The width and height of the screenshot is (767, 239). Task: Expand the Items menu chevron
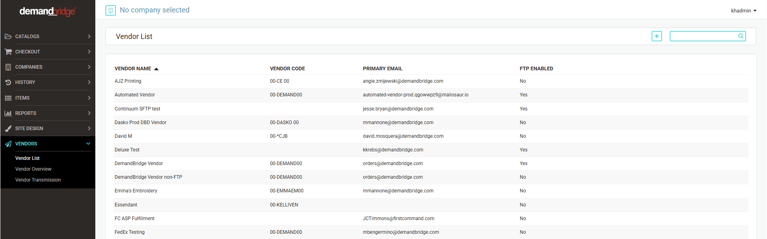tap(89, 98)
